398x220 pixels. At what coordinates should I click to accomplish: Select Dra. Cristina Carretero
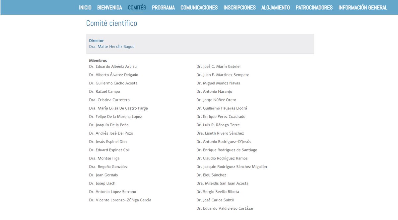109,100
